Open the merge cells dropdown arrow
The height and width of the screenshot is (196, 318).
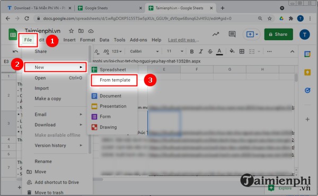click(x=259, y=52)
